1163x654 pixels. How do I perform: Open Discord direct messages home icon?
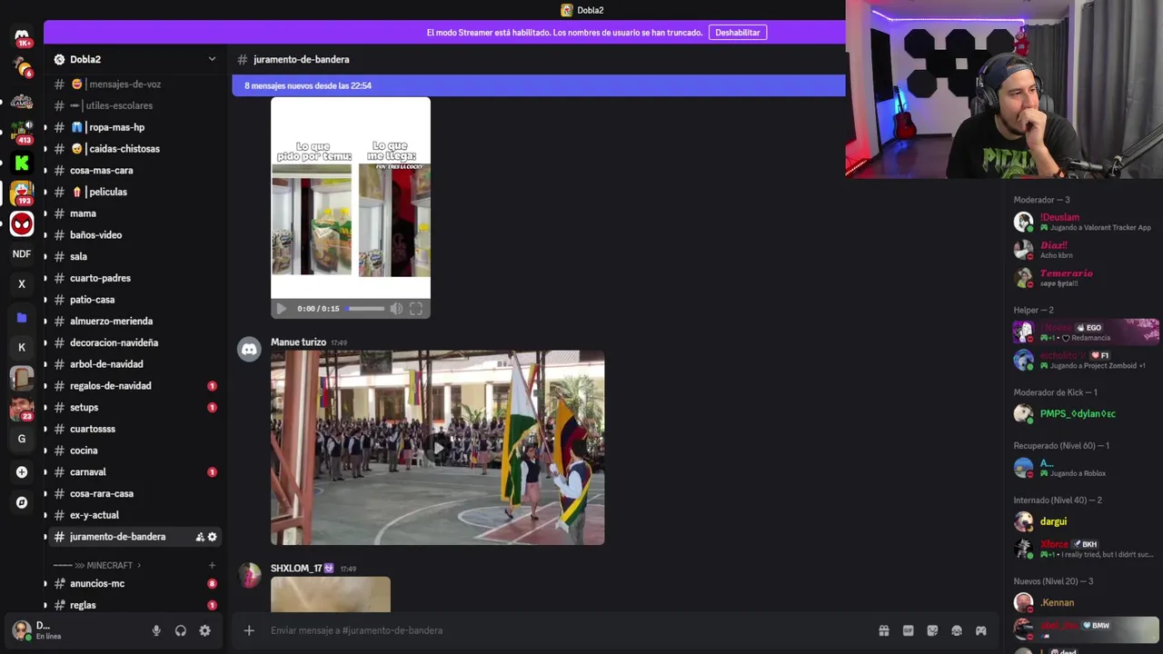pyautogui.click(x=22, y=36)
